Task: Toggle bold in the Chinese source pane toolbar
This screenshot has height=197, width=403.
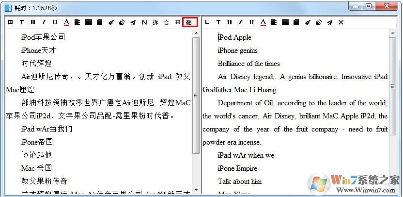Action: click(x=32, y=22)
